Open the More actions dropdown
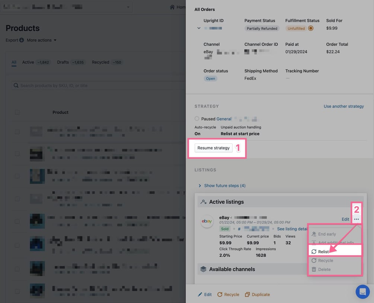374x303 pixels. point(41,40)
